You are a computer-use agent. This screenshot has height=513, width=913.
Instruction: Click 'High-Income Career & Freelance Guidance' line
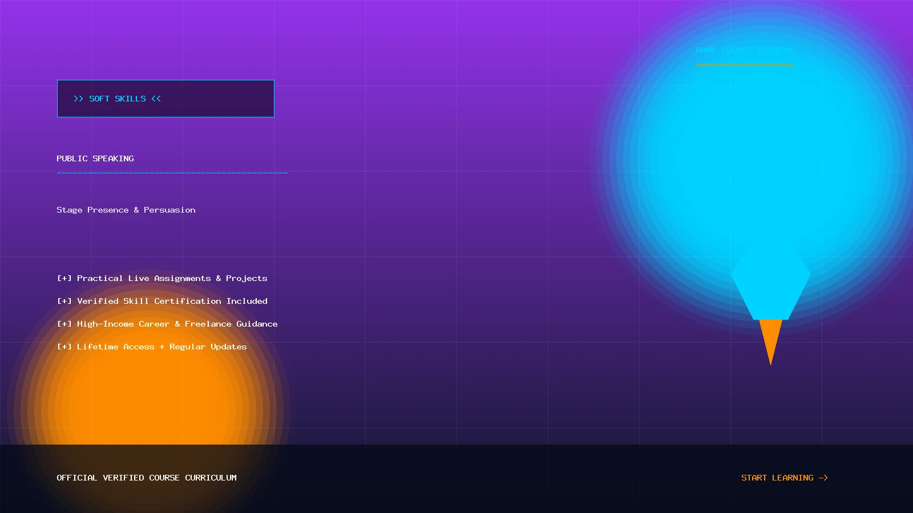coord(167,324)
